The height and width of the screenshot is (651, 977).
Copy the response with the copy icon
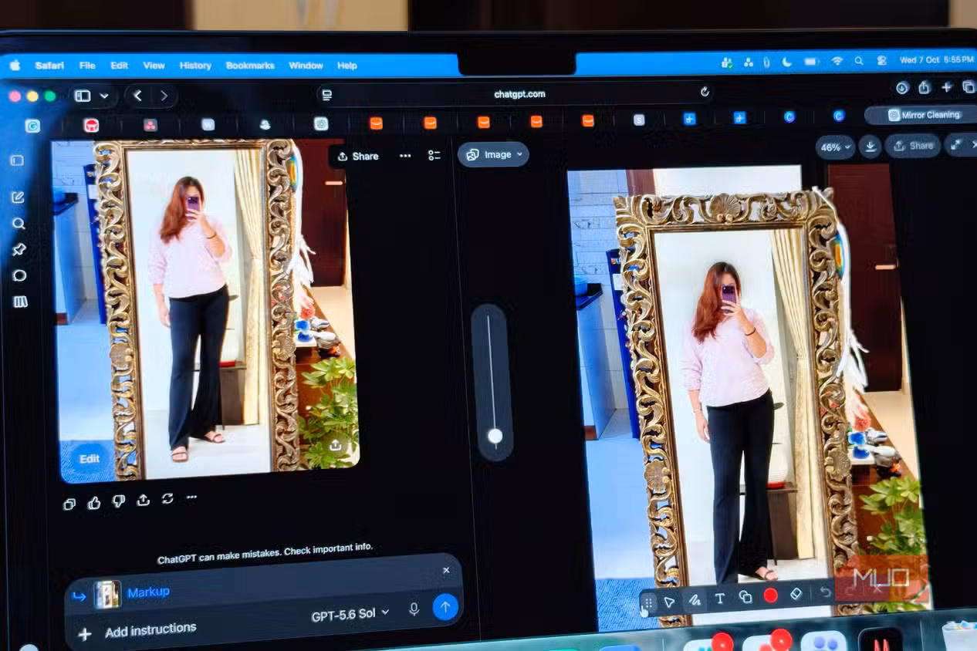tap(69, 504)
